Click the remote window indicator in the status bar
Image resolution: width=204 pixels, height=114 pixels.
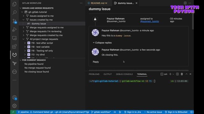coord(13,112)
